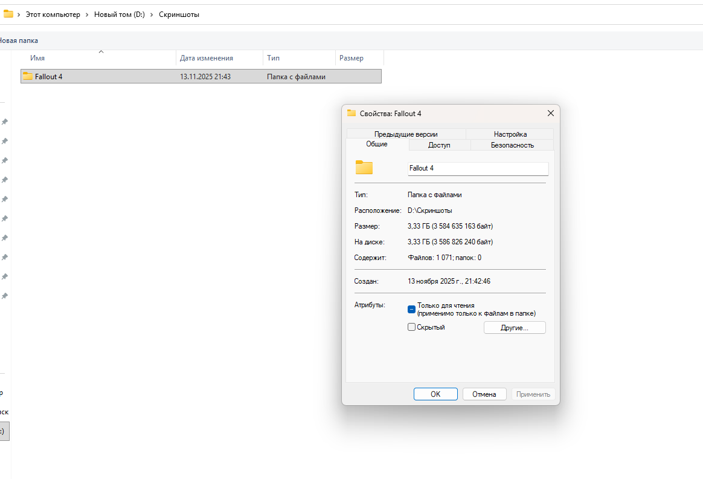Click Скриншоты in the breadcrumb path
Image resolution: width=703 pixels, height=479 pixels.
coord(179,15)
